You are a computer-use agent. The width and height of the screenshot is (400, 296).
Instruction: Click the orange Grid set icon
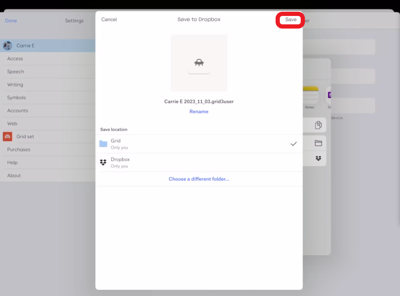pyautogui.click(x=8, y=136)
